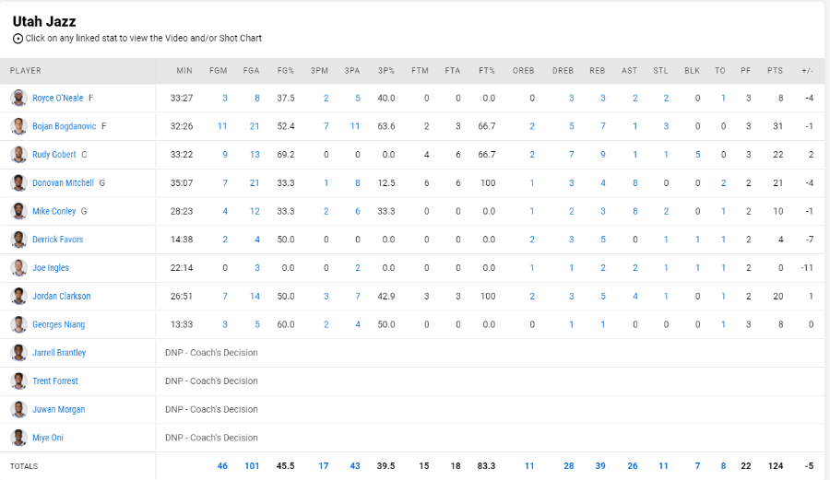The width and height of the screenshot is (830, 480).
Task: Open Georges Niang player page
Action: [59, 324]
